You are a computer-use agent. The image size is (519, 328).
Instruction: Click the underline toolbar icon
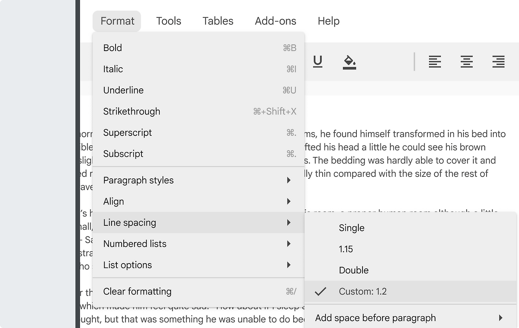tap(318, 62)
